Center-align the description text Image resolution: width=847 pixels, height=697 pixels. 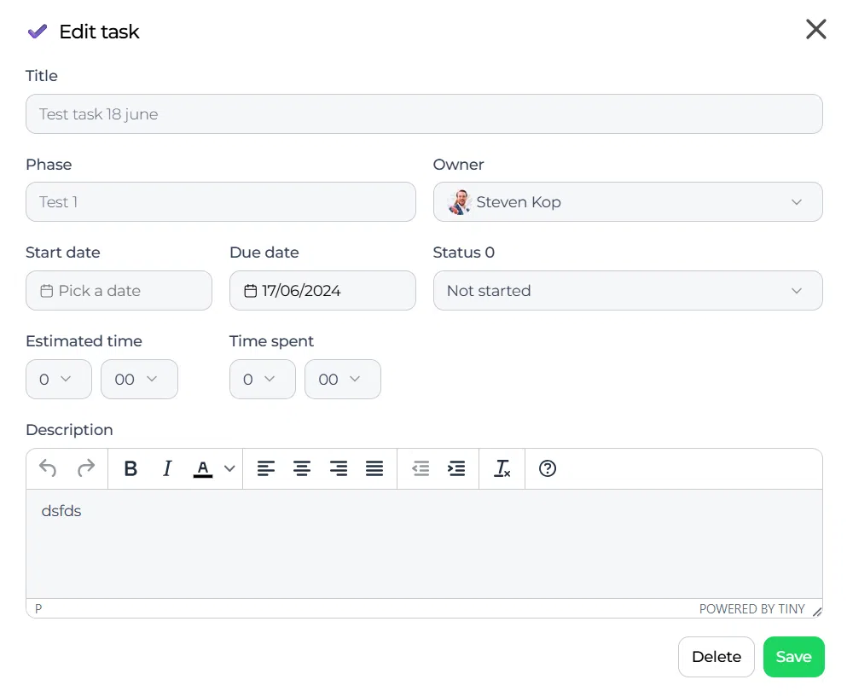click(x=302, y=468)
